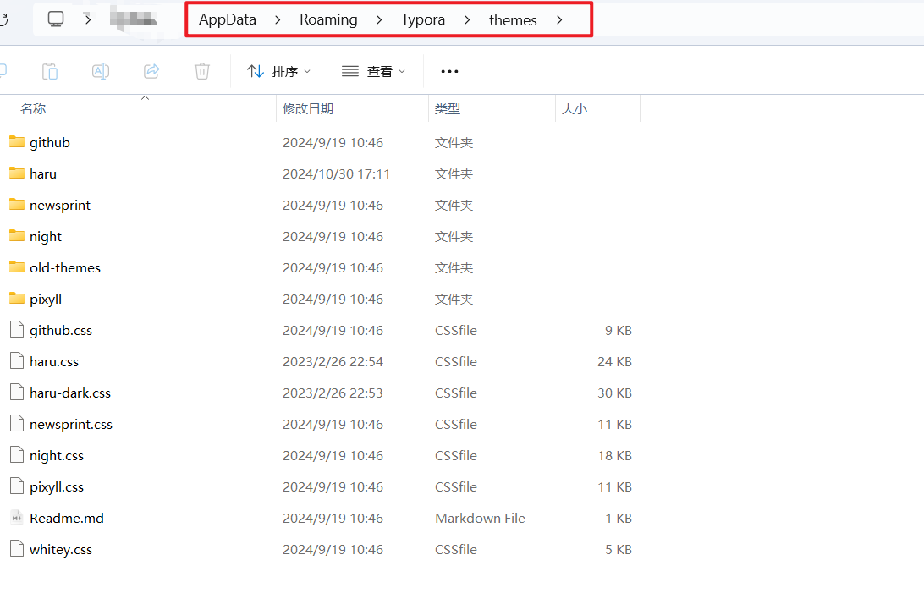This screenshot has width=924, height=610.
Task: Click the 24 KB size cell
Action: click(614, 361)
